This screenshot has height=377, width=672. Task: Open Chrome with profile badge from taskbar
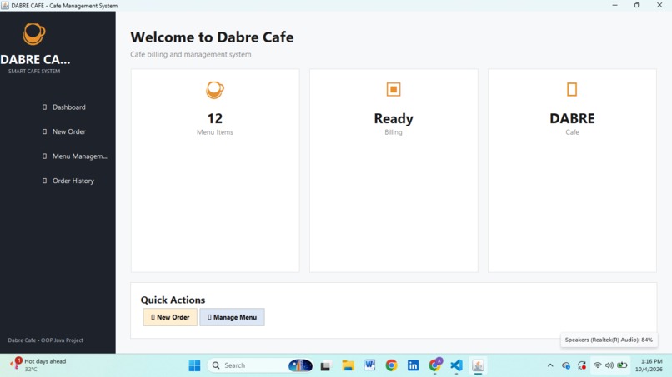435,365
